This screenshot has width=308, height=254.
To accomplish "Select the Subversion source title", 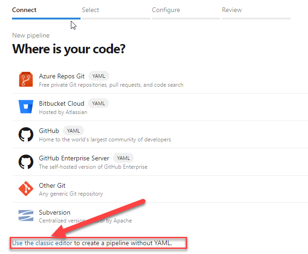I will [55, 212].
